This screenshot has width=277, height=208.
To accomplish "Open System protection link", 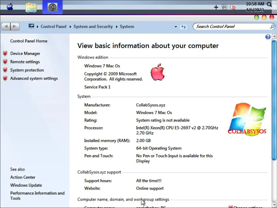I will [27, 70].
